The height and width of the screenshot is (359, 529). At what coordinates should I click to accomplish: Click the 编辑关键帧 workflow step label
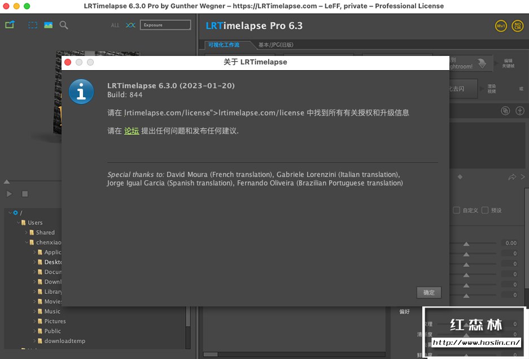(x=508, y=63)
